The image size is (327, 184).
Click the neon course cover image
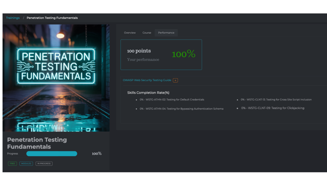tap(56, 78)
